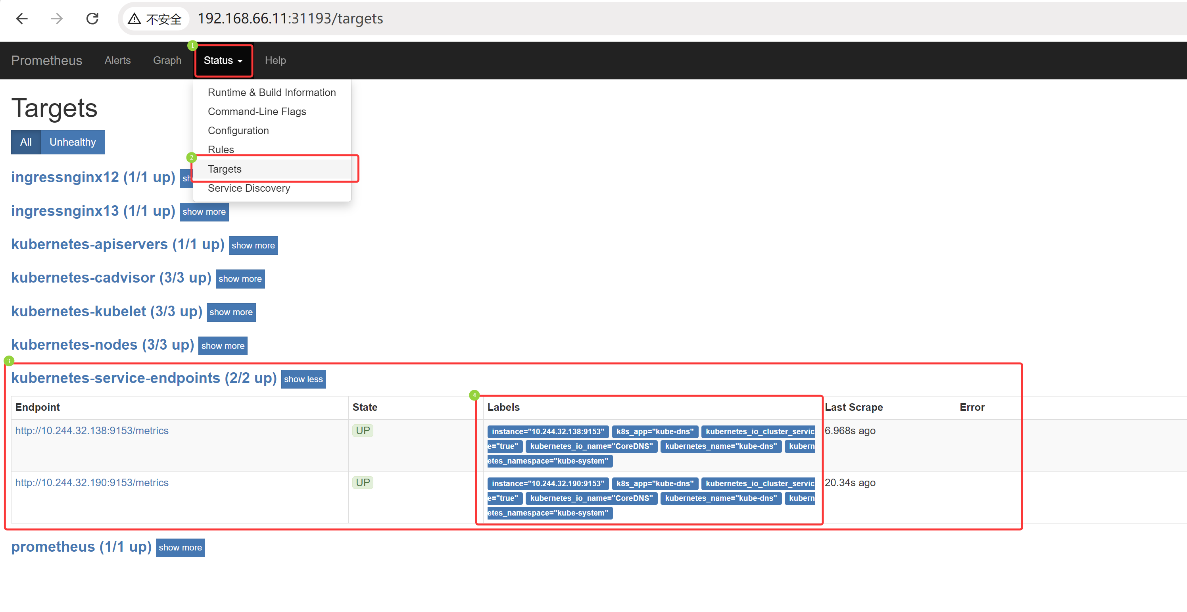The image size is (1187, 612).
Task: Click the browser forward arrow icon
Action: click(x=57, y=18)
